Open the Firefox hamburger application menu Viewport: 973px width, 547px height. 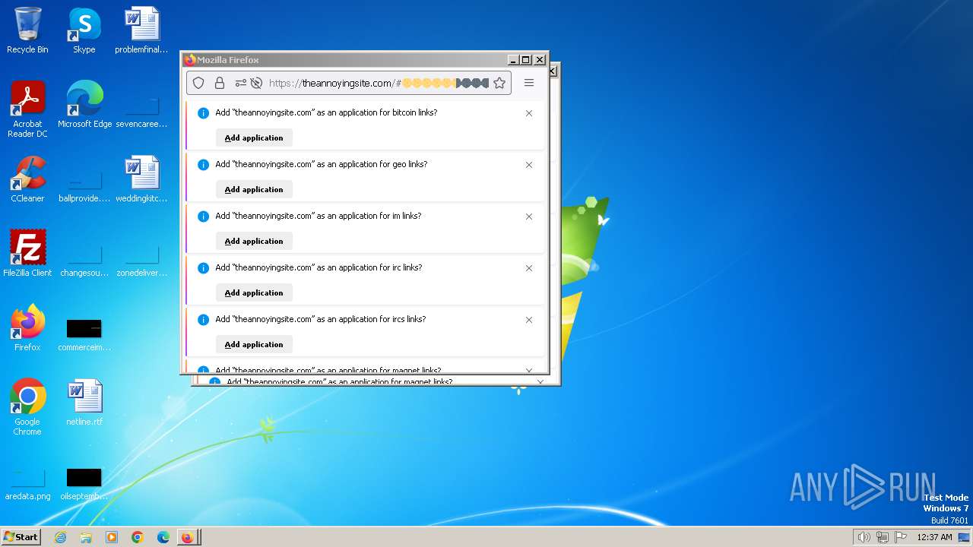click(529, 83)
